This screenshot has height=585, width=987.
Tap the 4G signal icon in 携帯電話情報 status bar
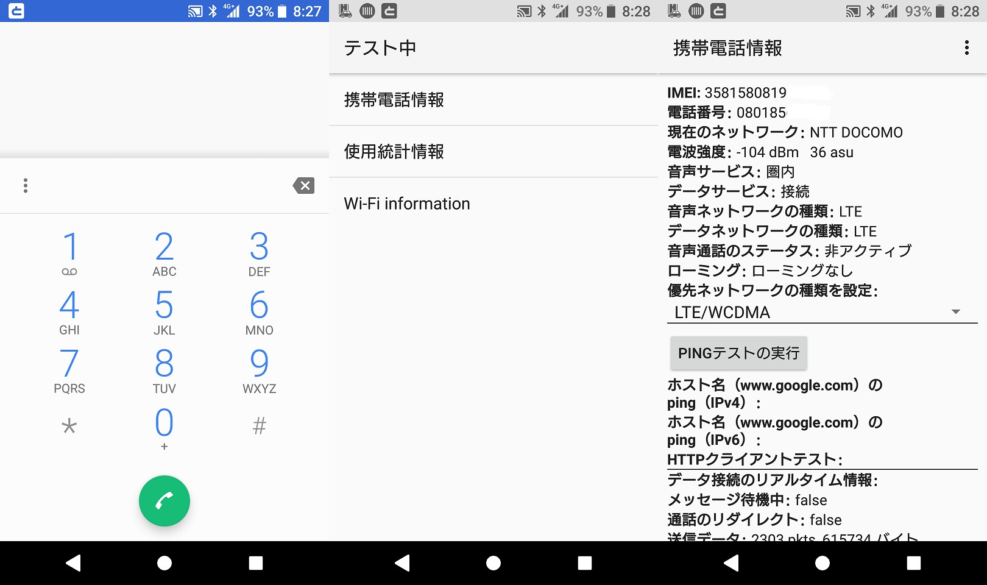[890, 10]
